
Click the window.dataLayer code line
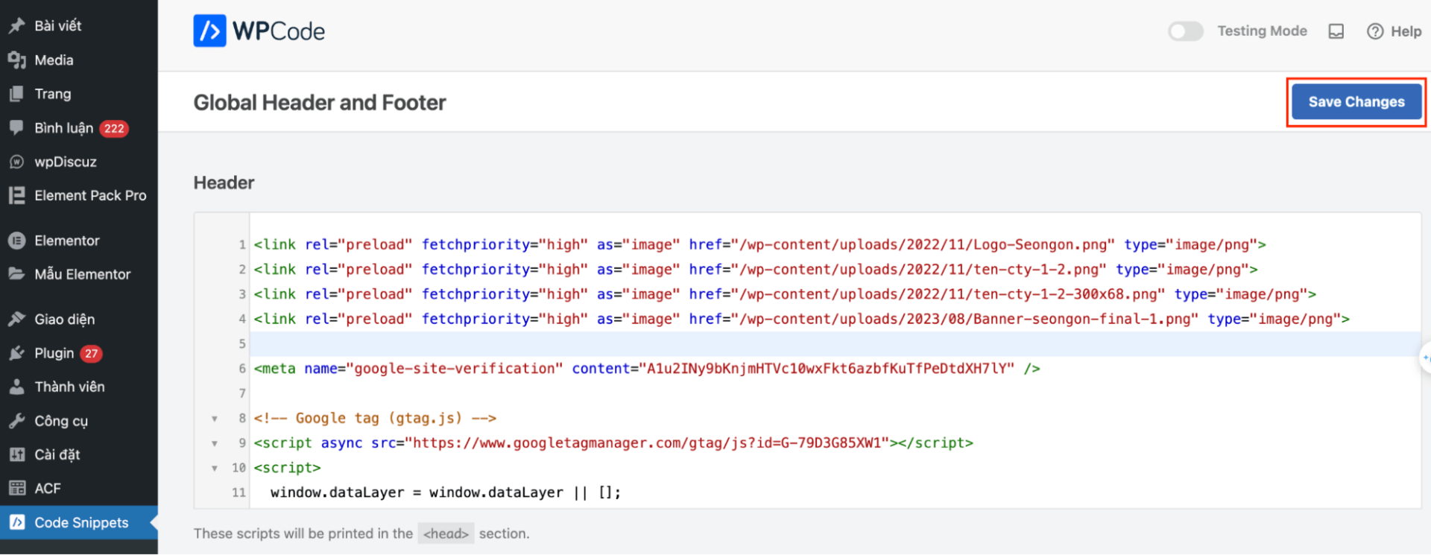(x=446, y=492)
